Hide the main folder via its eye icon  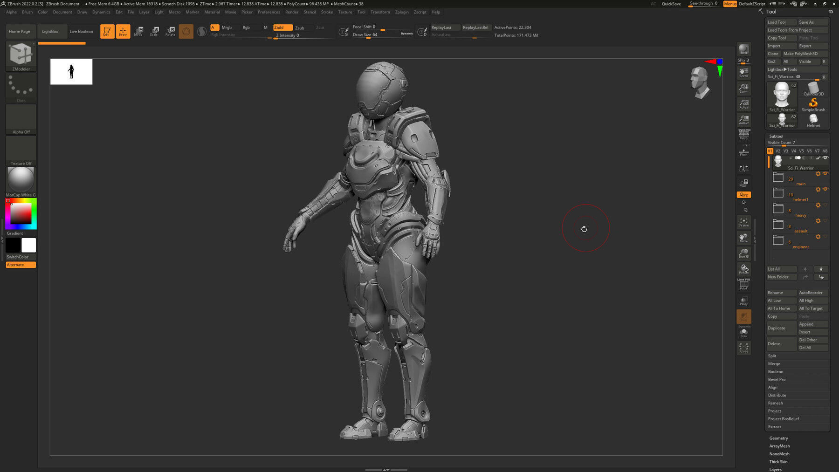click(825, 174)
